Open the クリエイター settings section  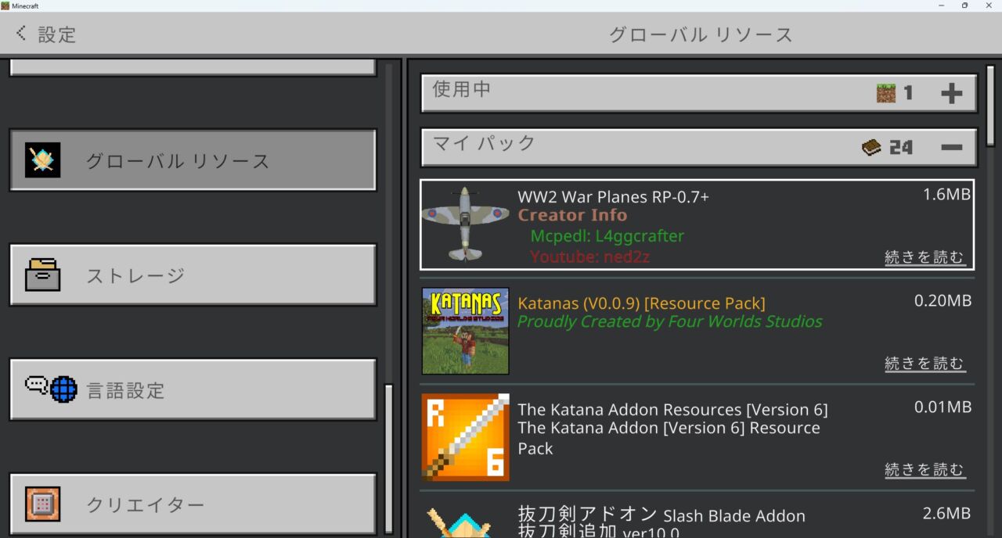click(193, 504)
